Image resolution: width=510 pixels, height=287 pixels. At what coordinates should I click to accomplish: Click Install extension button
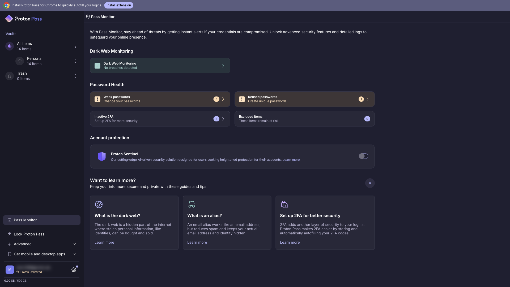119,5
